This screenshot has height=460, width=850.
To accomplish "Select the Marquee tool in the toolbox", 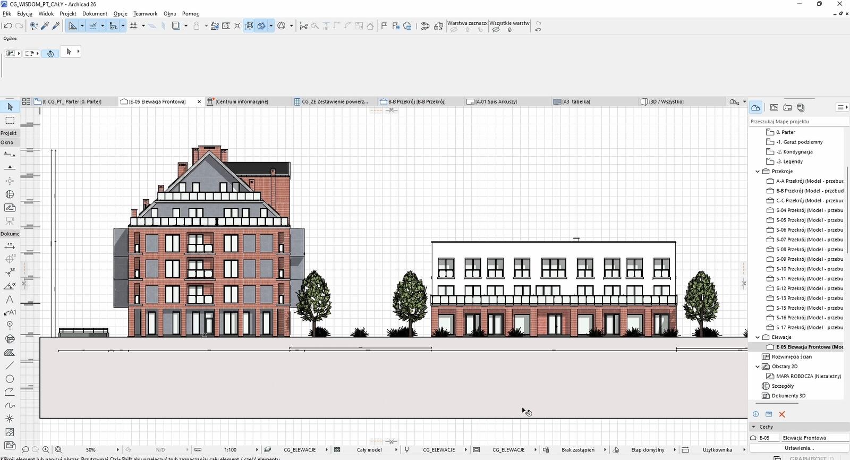I will [x=10, y=121].
